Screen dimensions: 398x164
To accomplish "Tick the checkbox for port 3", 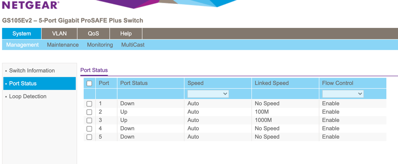I will point(89,121).
